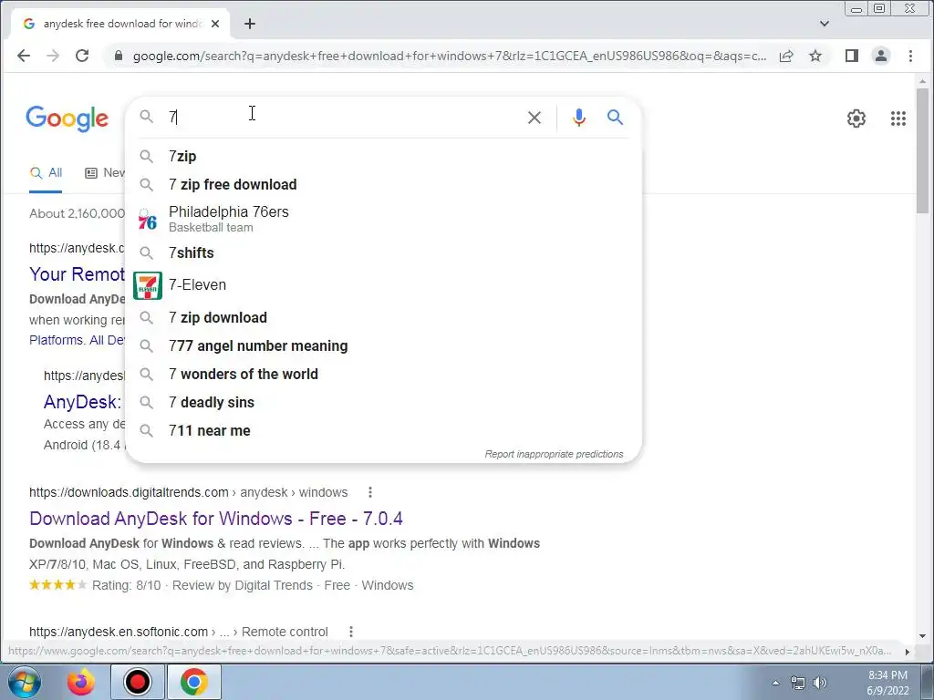Click the Chrome taskbar icon
Screen dimensions: 934x700
coord(194,682)
